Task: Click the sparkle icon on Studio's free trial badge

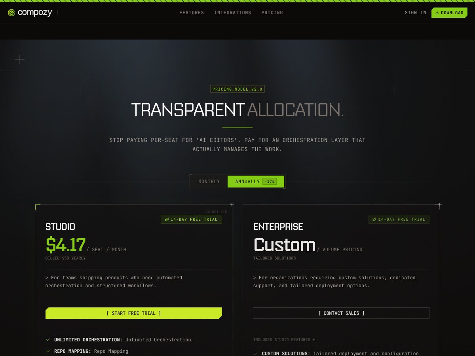Action: pos(166,219)
